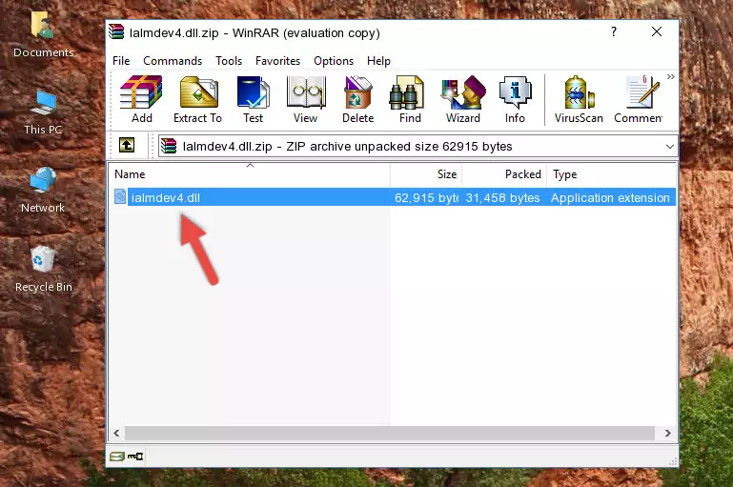Viewport: 733px width, 487px height.
Task: Open the Commands menu
Action: click(x=173, y=61)
